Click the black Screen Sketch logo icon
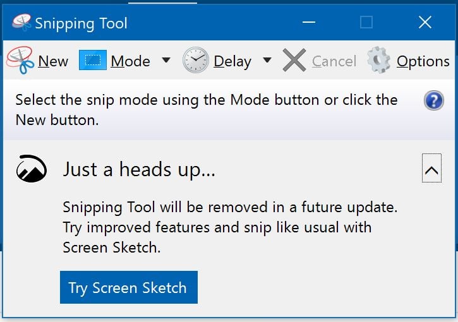This screenshot has height=322, width=458. [x=30, y=169]
